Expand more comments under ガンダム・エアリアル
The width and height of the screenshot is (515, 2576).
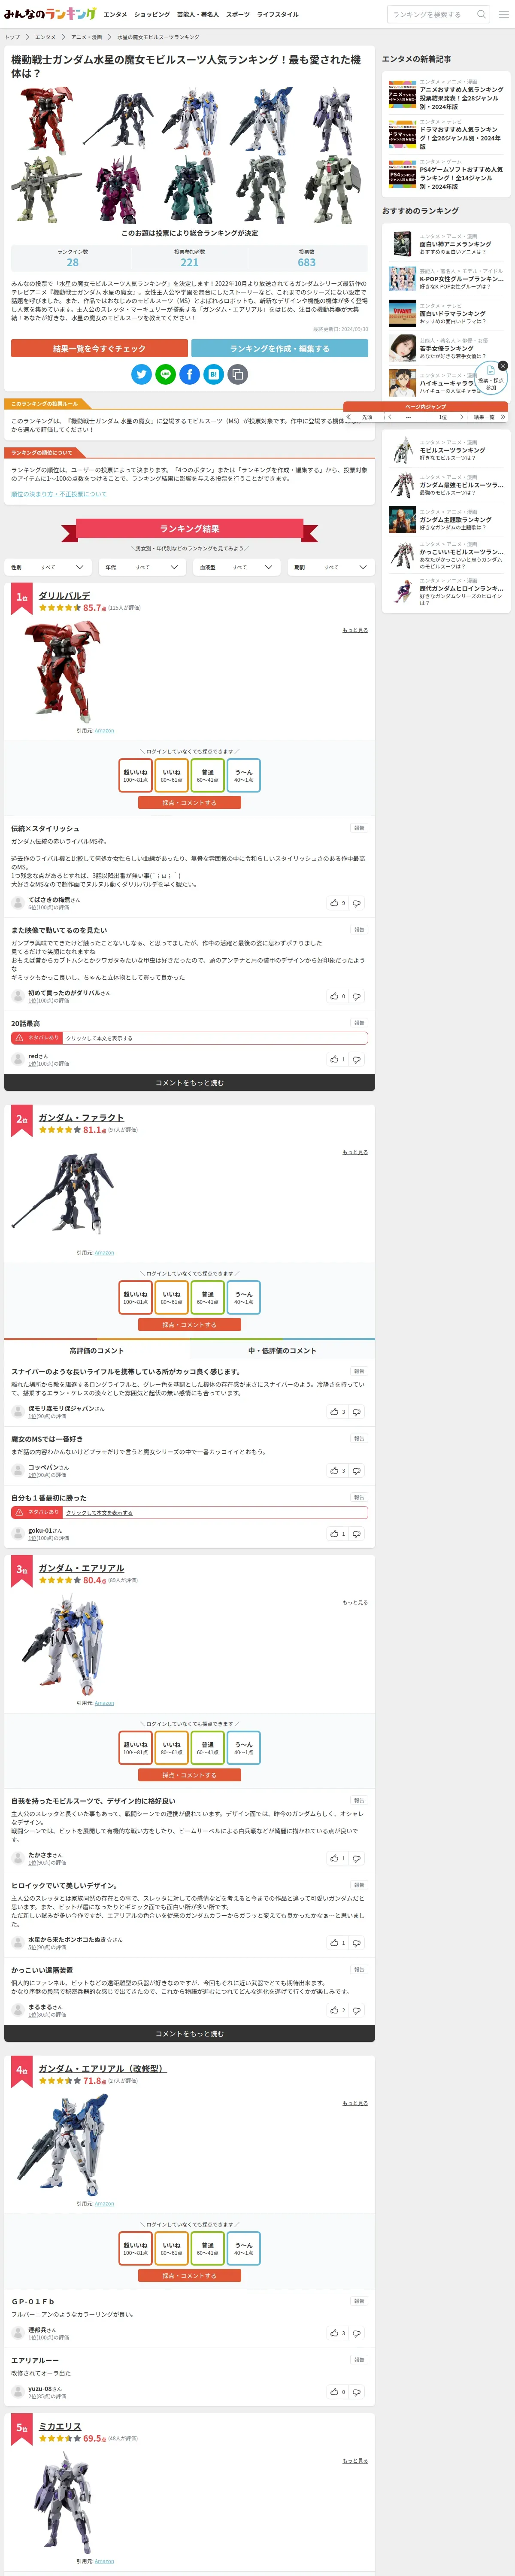coord(189,2033)
